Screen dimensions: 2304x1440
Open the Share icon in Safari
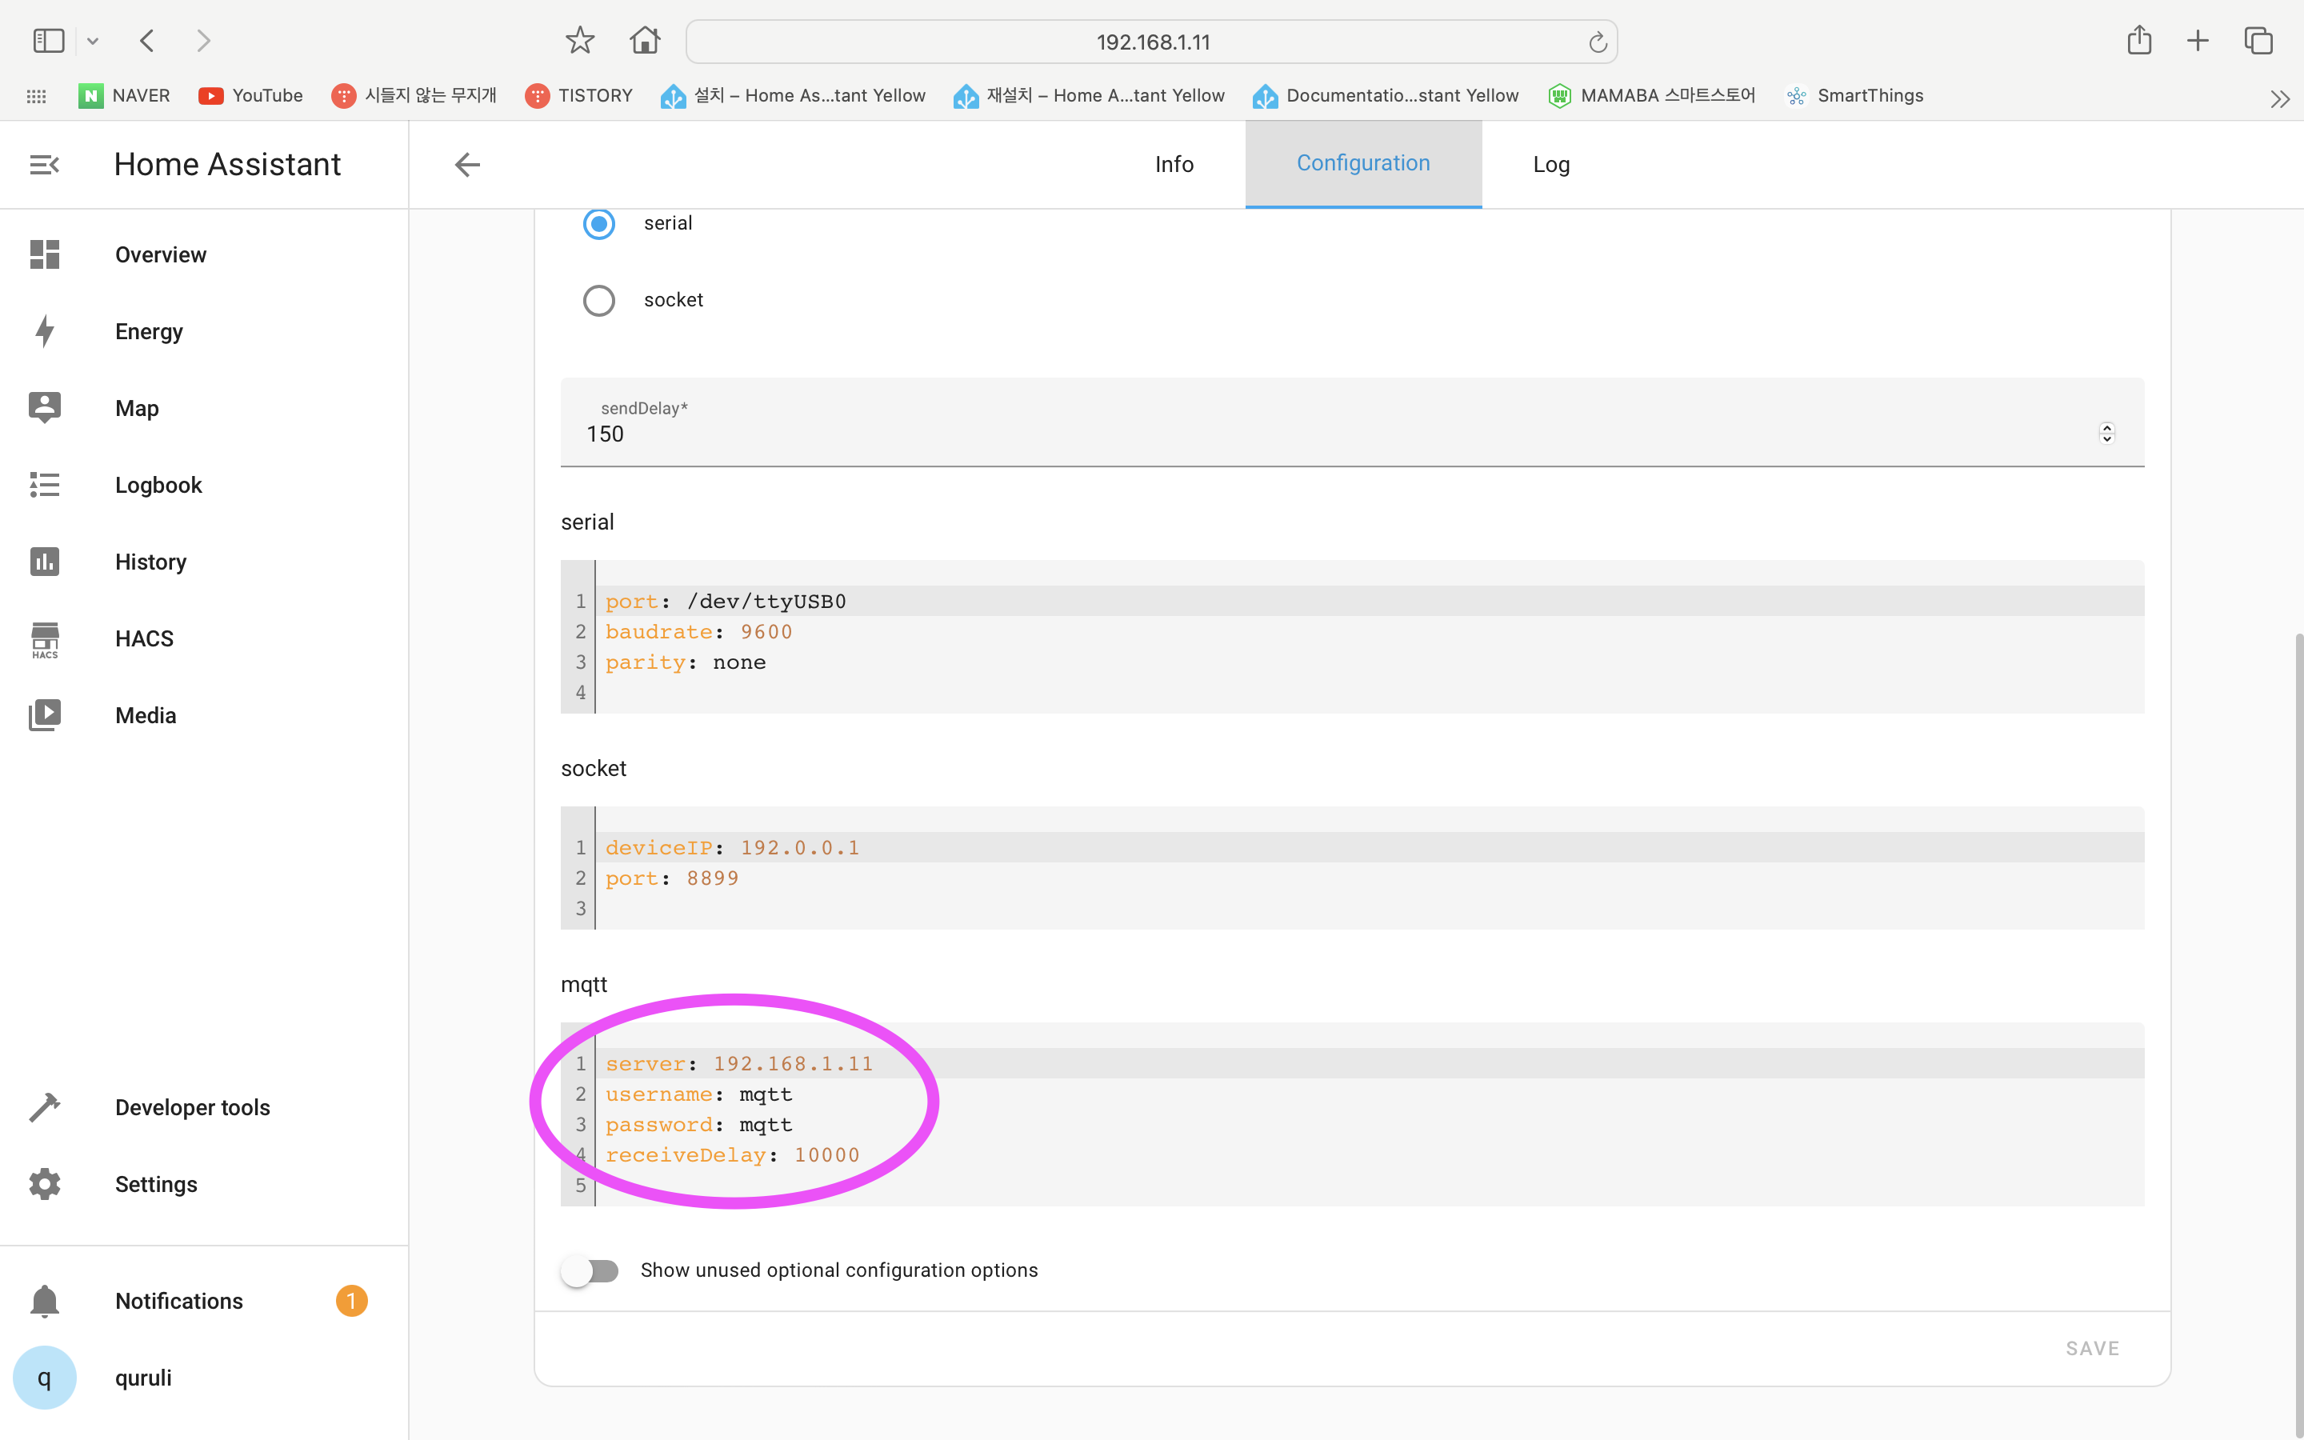pyautogui.click(x=2139, y=40)
